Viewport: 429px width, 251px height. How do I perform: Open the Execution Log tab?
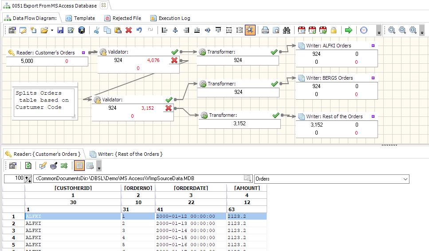(170, 18)
